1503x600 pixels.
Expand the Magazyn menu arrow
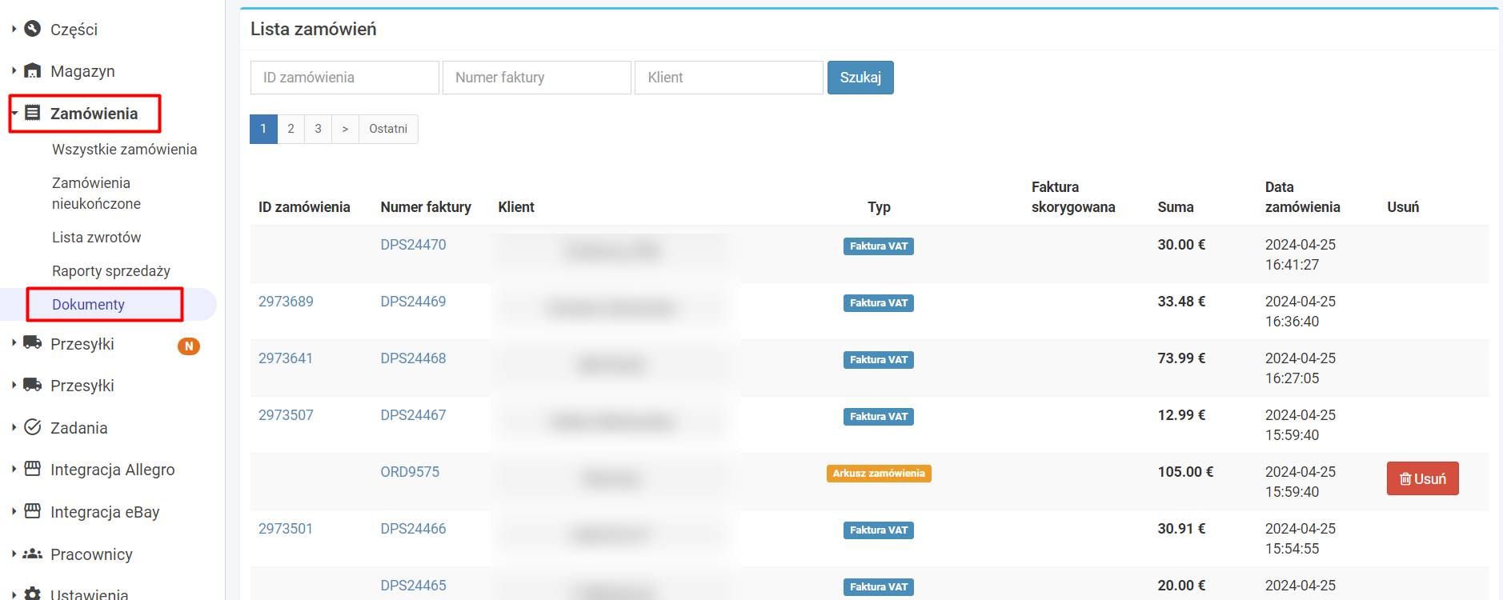(14, 71)
